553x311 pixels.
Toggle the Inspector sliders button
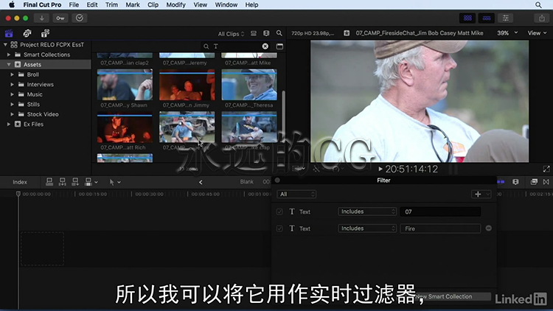[x=505, y=18]
